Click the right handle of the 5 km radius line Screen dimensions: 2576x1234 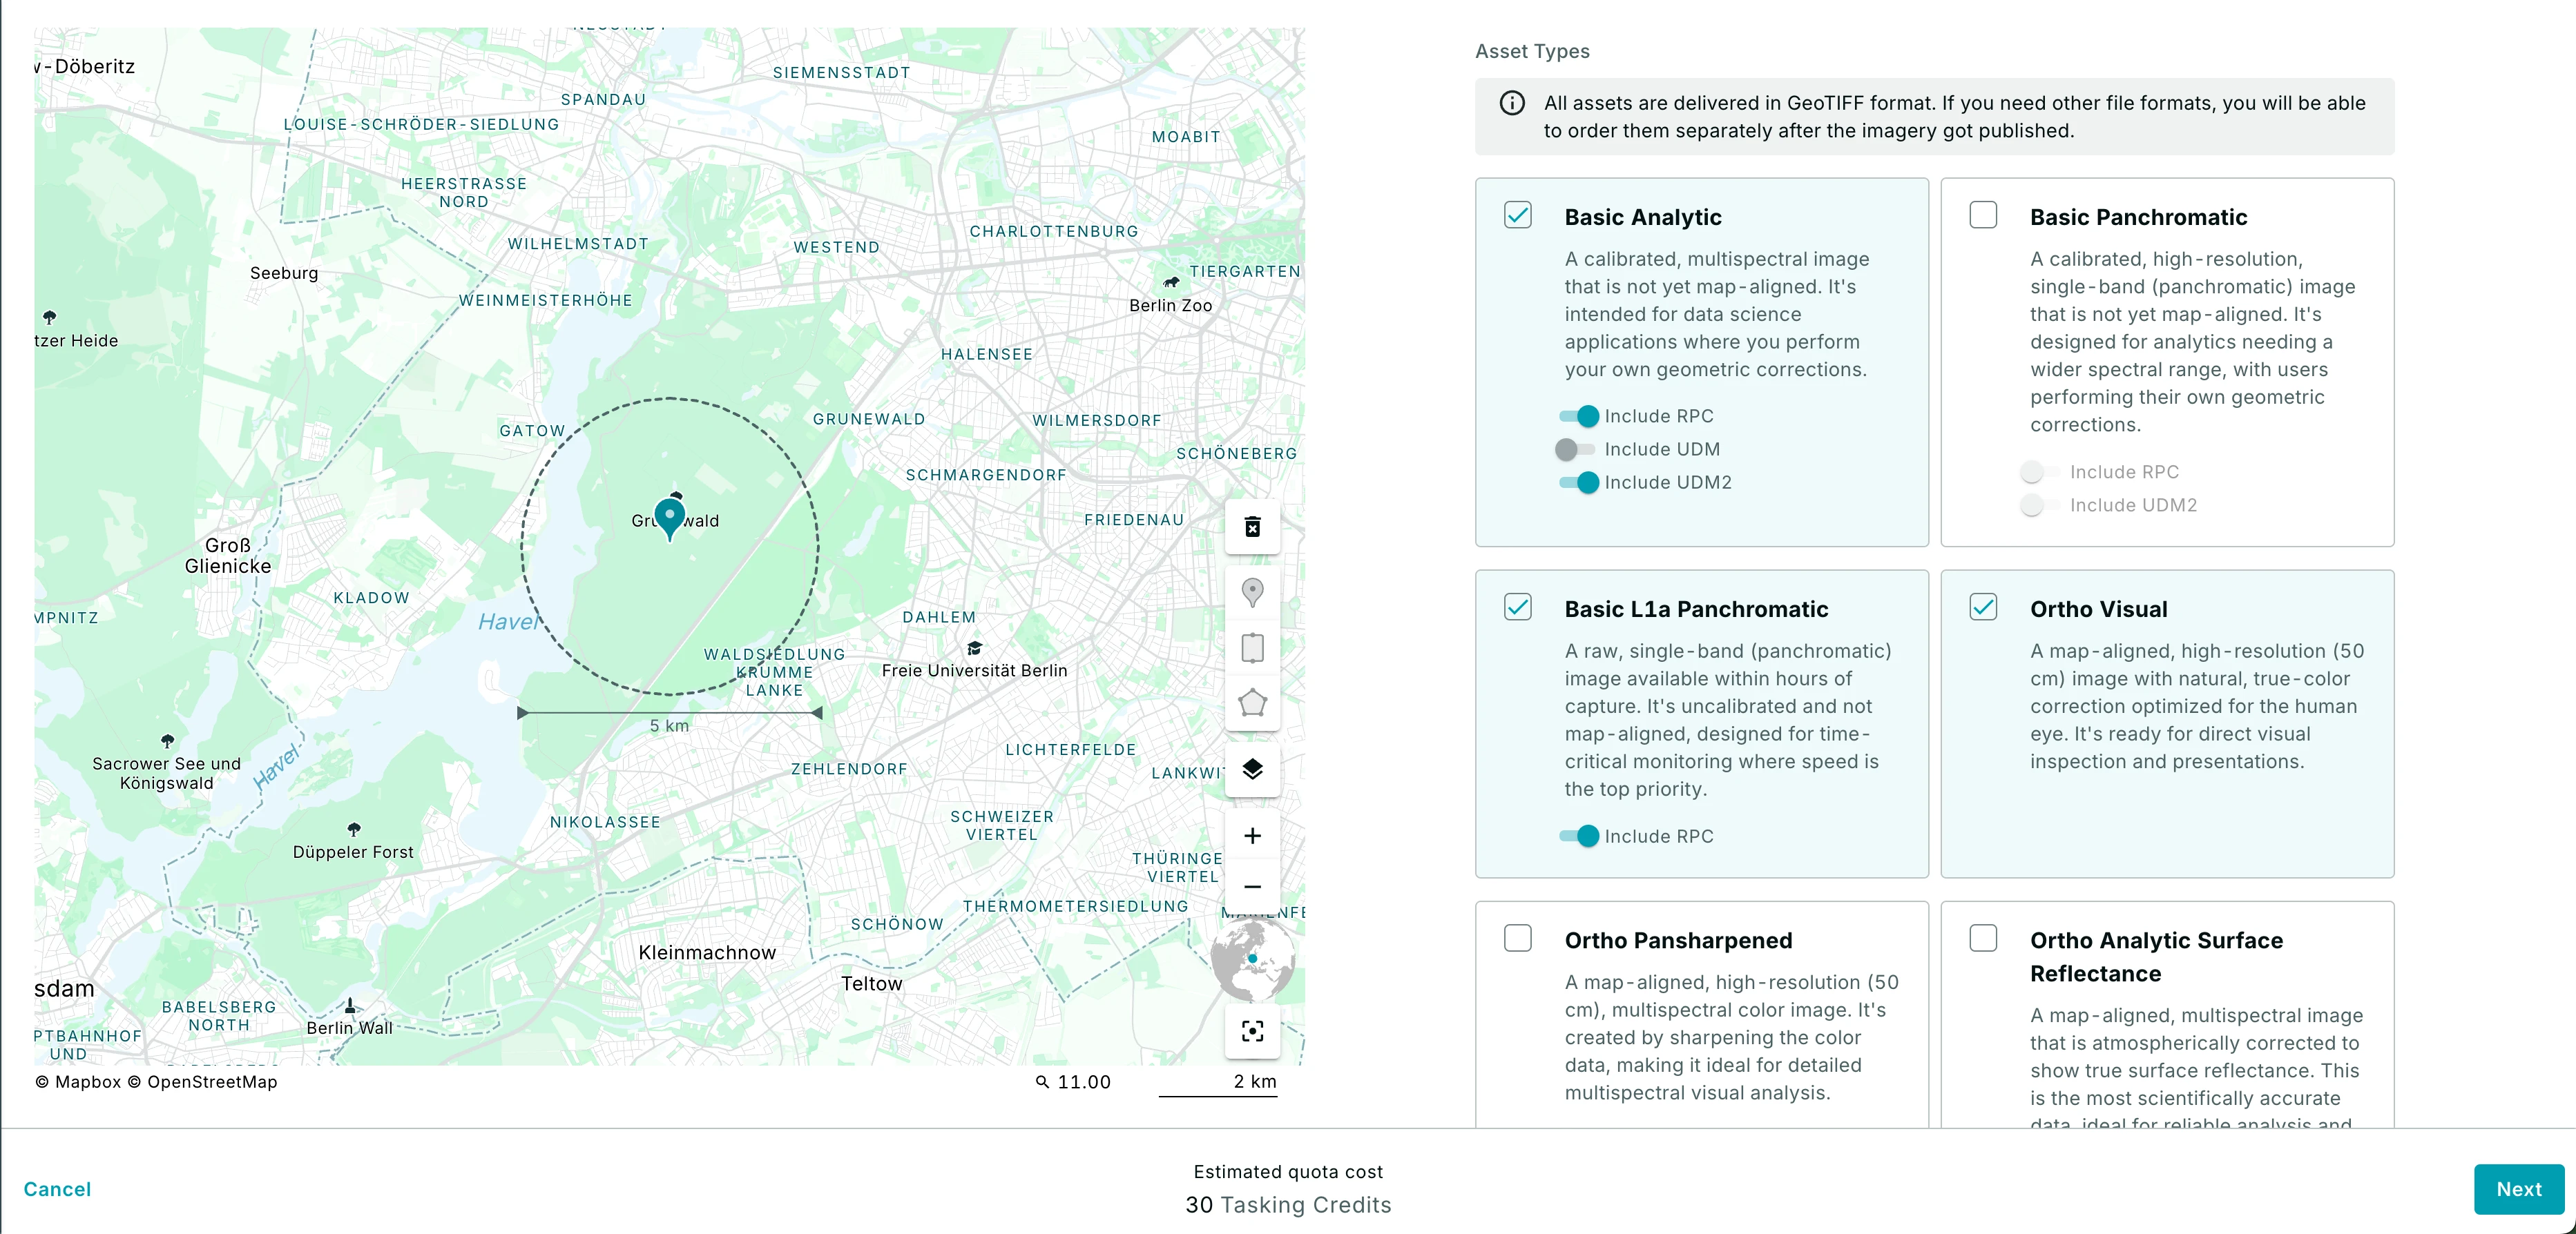[817, 712]
